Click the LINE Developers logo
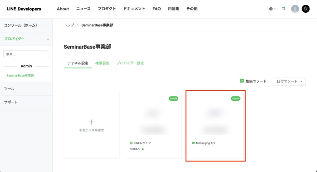The width and height of the screenshot is (317, 172). pyautogui.click(x=24, y=9)
